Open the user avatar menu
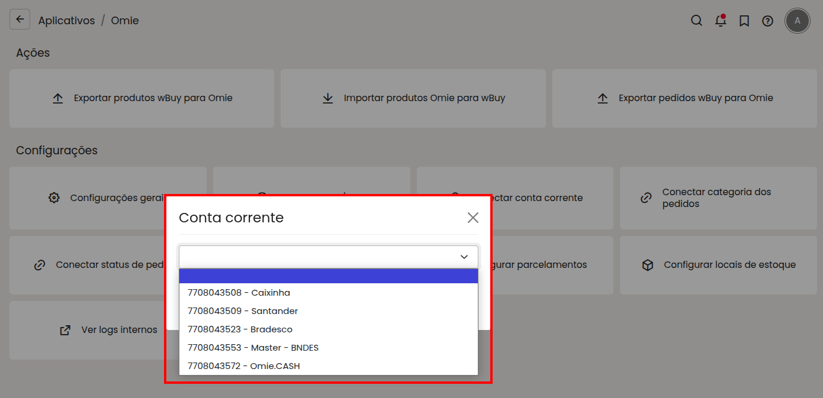 [x=797, y=21]
